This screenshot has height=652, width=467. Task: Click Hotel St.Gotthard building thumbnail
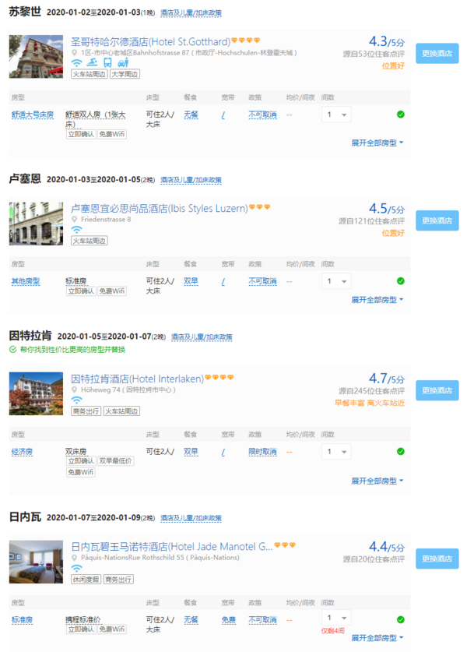36,57
